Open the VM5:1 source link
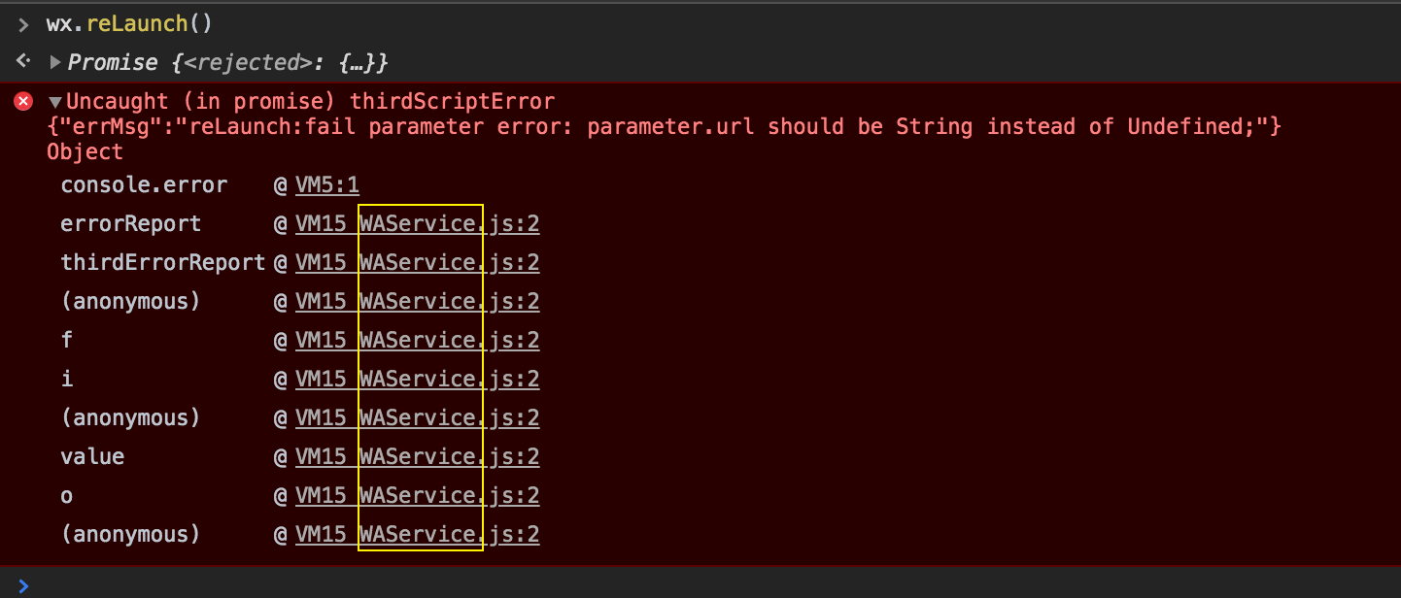1401x598 pixels. coord(327,185)
